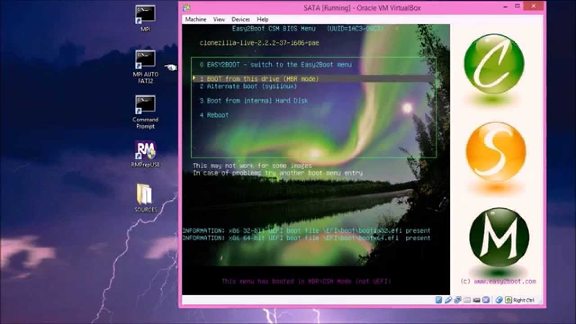
Task: Select '3 Boot from internal Hard Disk' entry
Action: 254,100
